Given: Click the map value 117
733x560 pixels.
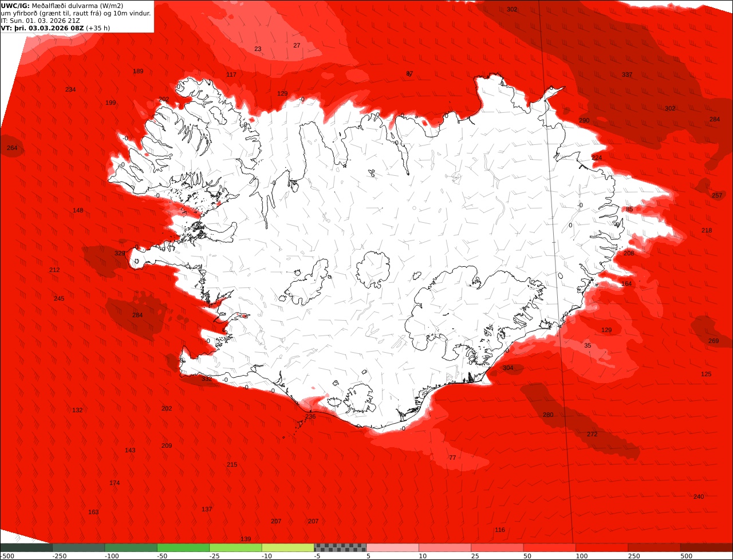Looking at the screenshot, I should point(231,75).
